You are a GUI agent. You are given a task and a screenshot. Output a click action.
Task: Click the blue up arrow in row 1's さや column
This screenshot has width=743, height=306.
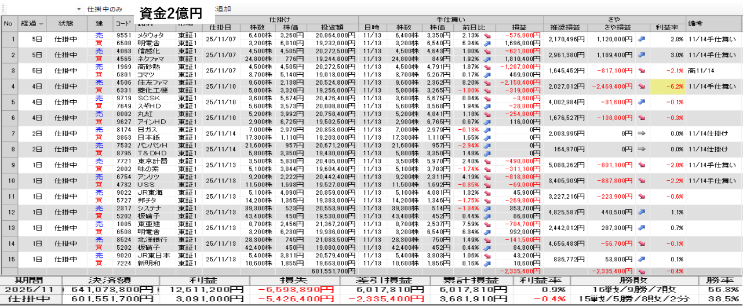click(x=642, y=39)
